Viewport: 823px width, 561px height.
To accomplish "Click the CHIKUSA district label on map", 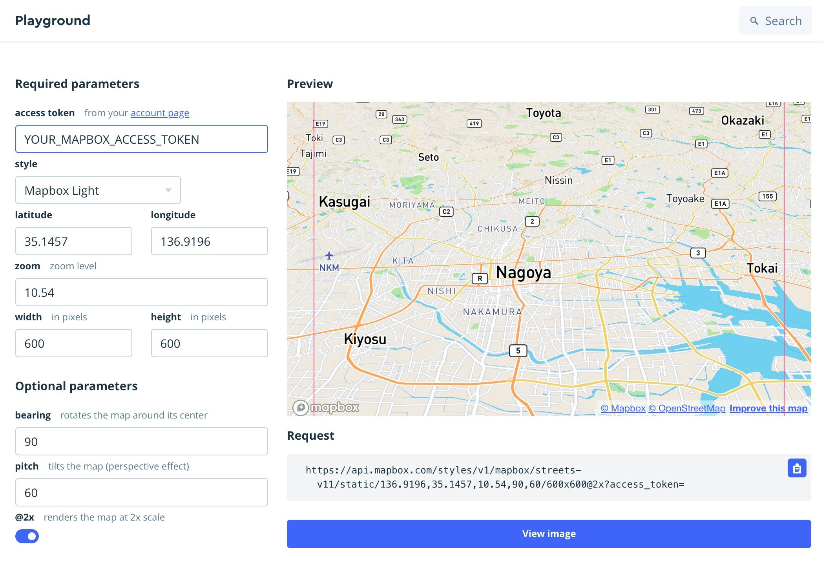I will point(498,228).
